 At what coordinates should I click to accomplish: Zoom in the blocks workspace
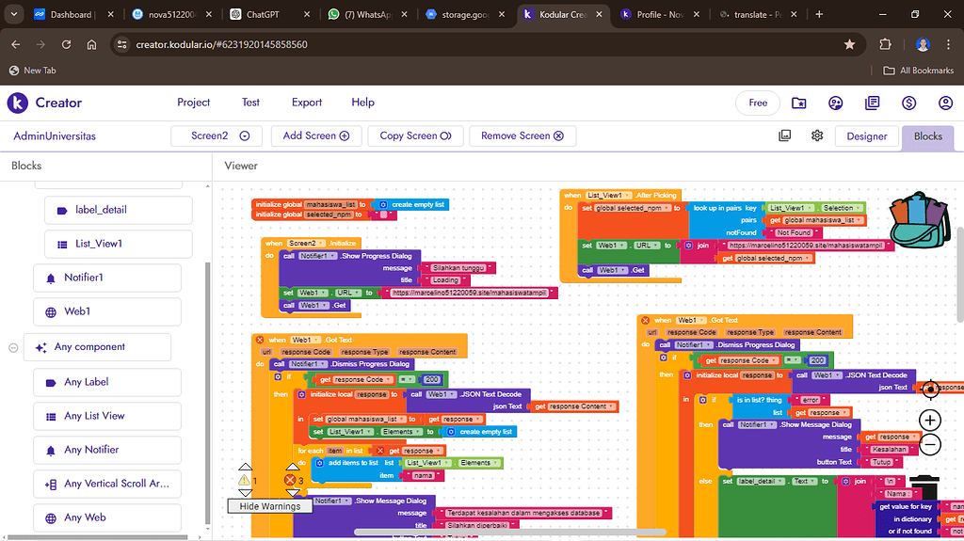pyautogui.click(x=930, y=420)
